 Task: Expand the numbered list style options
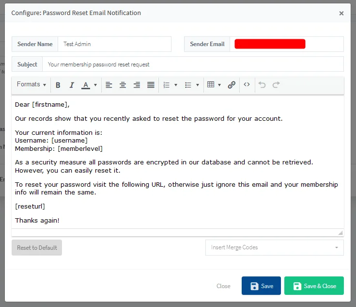176,85
